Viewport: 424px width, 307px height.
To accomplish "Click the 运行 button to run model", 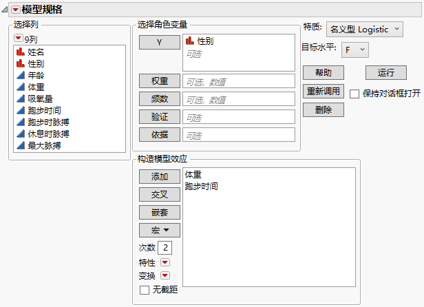I will click(386, 72).
